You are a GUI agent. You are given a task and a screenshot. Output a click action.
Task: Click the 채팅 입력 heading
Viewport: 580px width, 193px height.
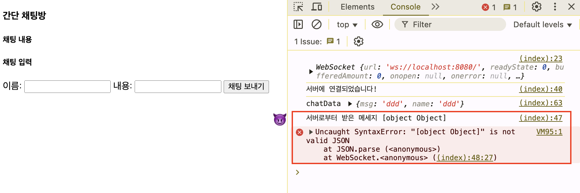click(17, 62)
